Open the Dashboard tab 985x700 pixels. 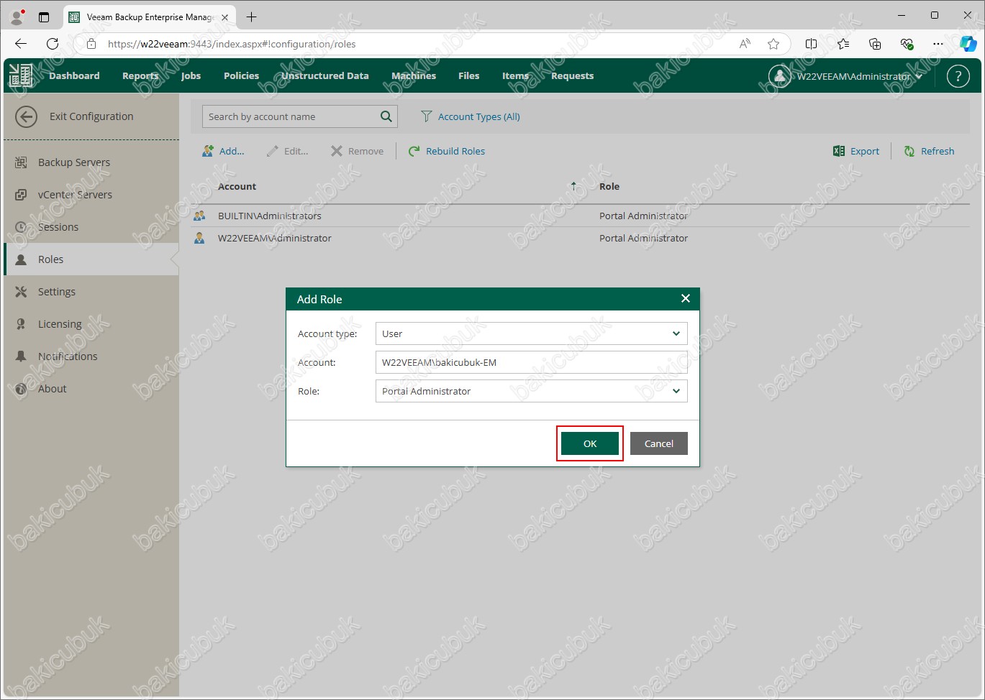click(74, 75)
